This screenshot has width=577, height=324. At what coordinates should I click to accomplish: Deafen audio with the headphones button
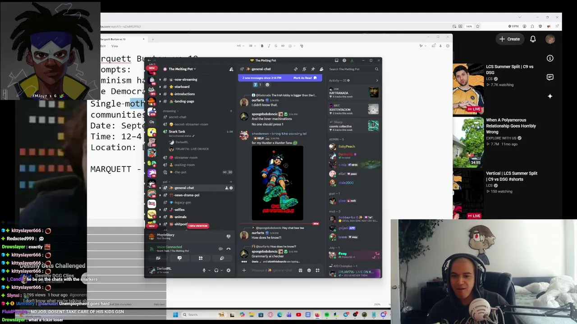coord(216,270)
